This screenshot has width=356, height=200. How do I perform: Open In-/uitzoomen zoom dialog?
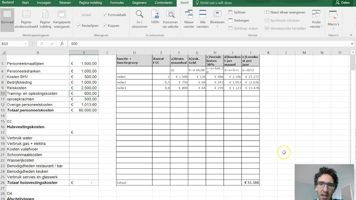[140, 19]
